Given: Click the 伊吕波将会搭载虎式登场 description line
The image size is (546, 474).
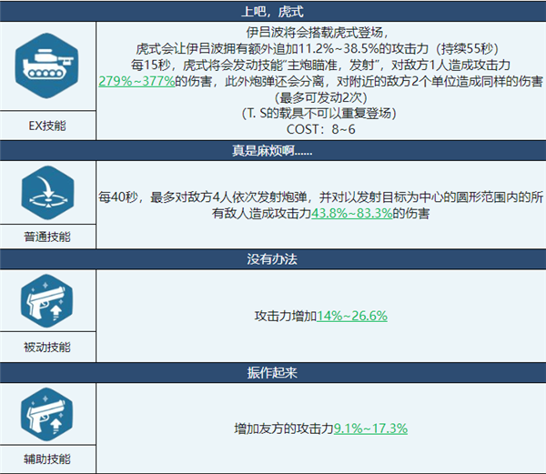Looking at the screenshot, I should tap(323, 33).
